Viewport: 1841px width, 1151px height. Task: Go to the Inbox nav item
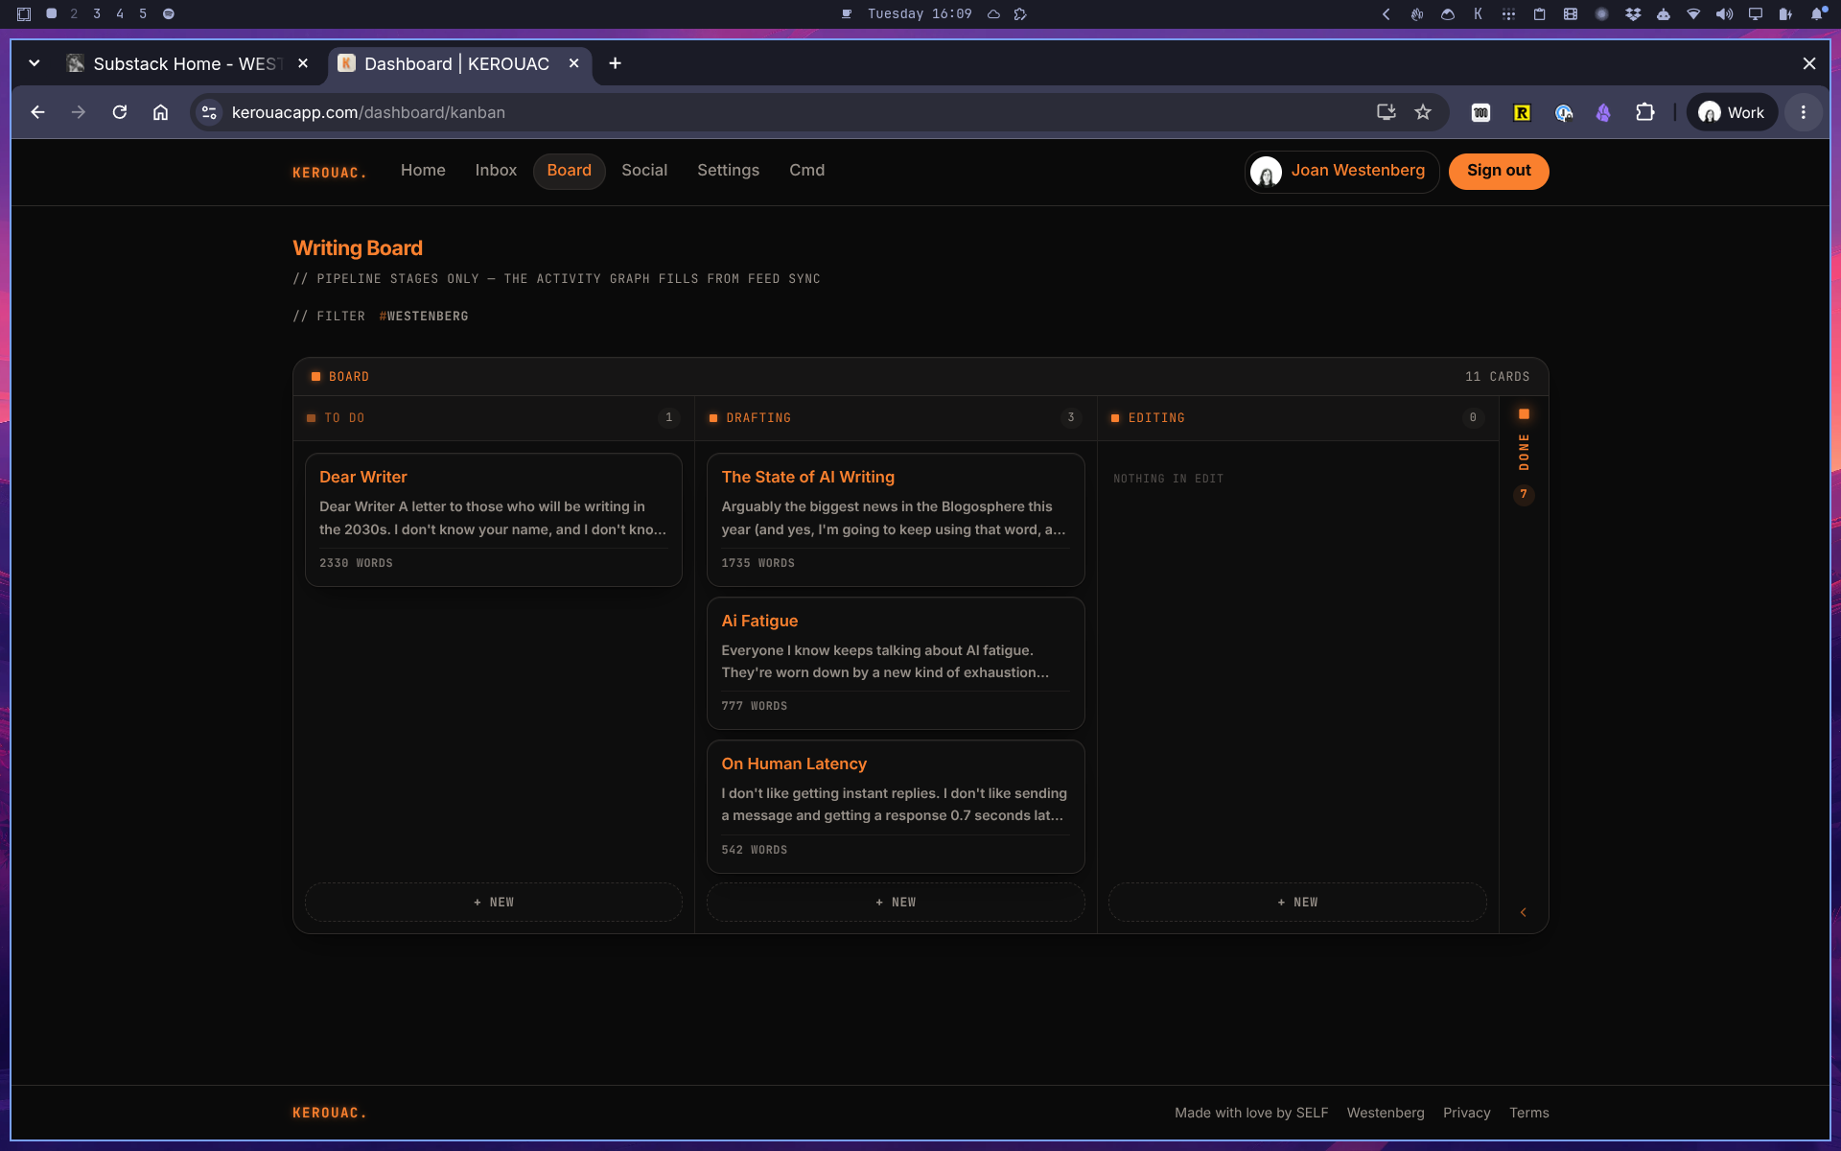click(496, 171)
